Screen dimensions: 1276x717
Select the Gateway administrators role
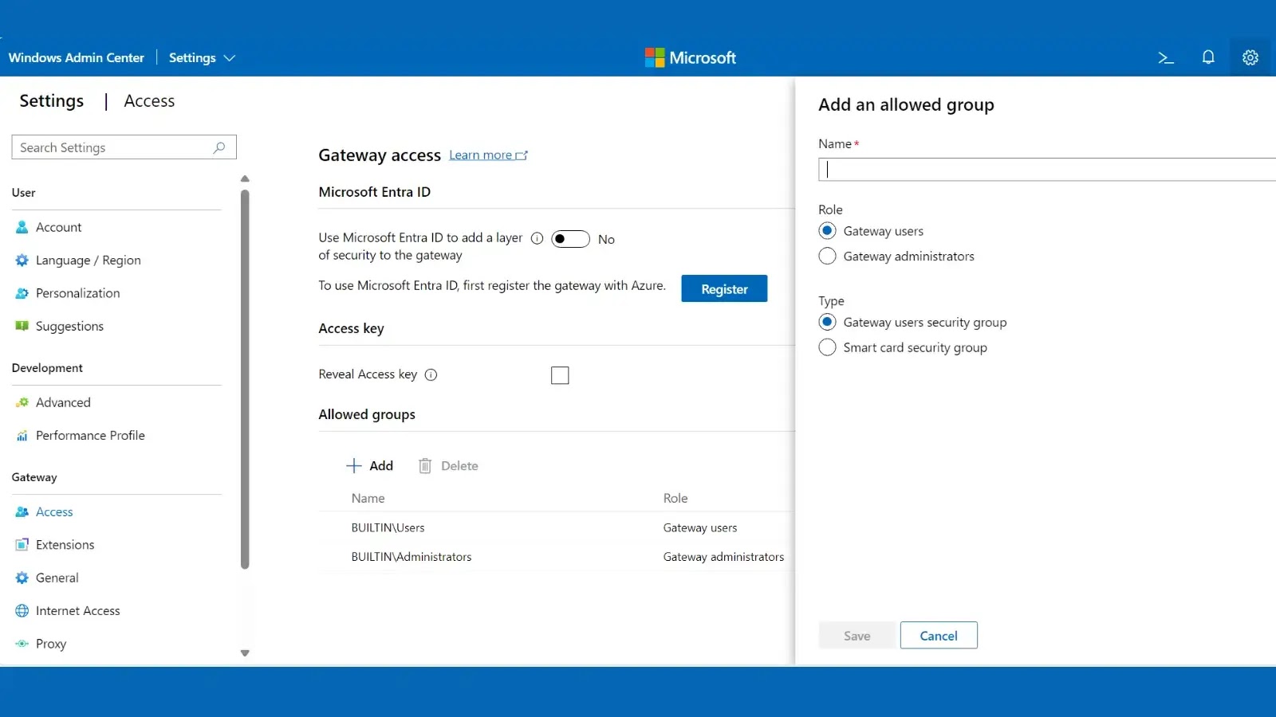[827, 256]
